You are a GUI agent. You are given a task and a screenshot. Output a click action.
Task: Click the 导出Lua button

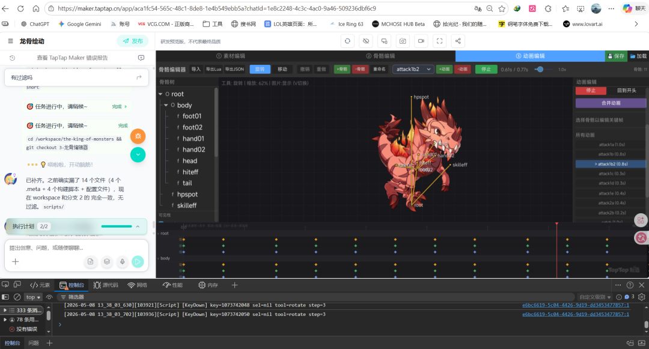213,69
